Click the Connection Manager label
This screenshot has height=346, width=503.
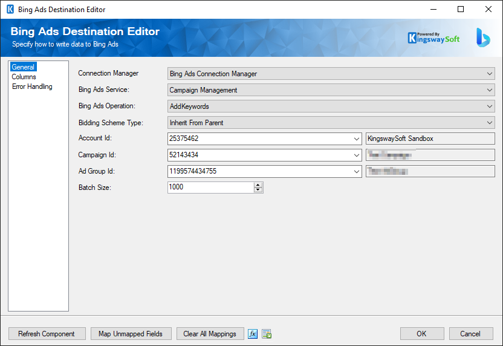tap(108, 73)
